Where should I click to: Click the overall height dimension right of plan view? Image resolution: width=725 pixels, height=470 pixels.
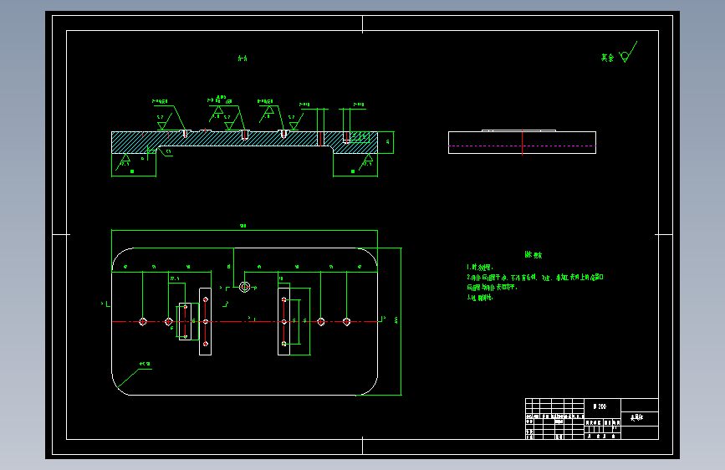pos(396,319)
